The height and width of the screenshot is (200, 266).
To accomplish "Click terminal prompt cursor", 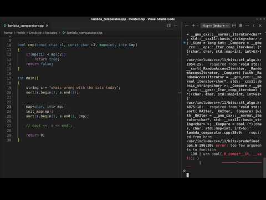I will coord(188,175).
